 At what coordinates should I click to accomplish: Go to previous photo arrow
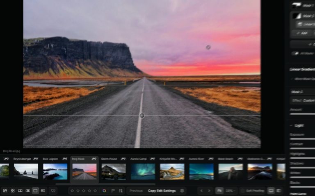(201, 191)
